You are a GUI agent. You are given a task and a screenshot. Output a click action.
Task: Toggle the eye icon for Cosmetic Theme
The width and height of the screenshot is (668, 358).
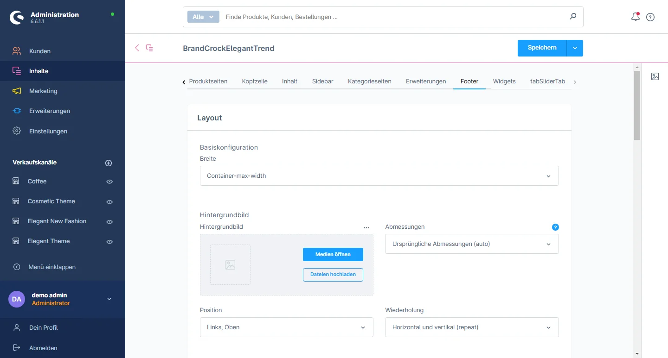[x=109, y=202]
